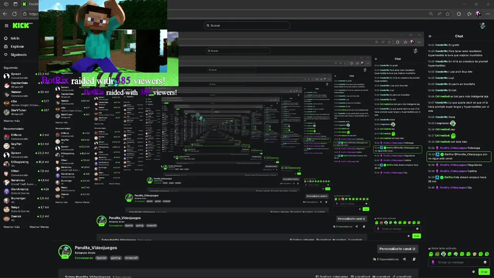494x278 pixels.
Task: Open chat settings gear
Action: coord(474,272)
